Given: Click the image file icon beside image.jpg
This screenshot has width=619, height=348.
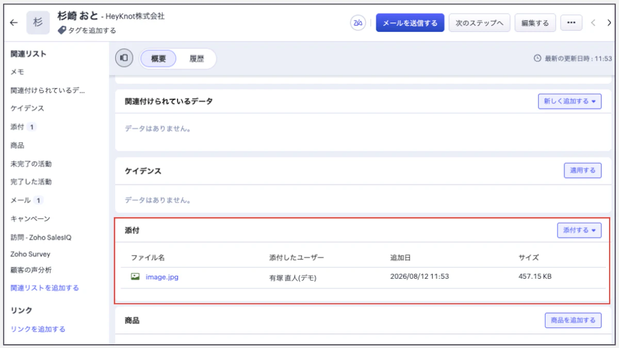Looking at the screenshot, I should 135,277.
